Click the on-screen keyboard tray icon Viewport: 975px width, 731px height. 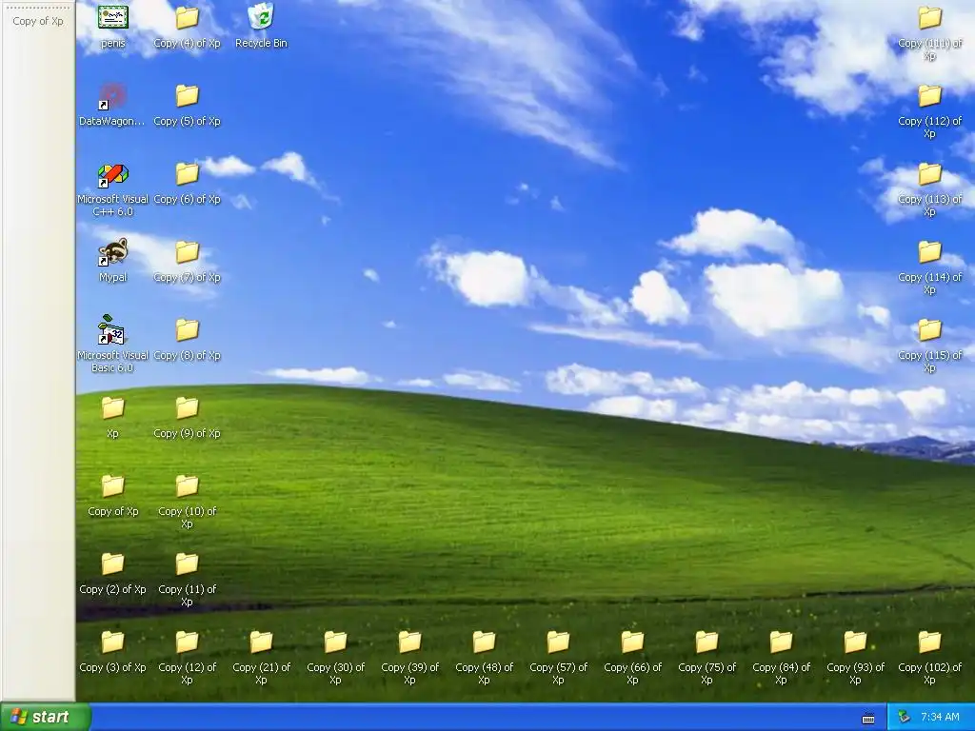click(x=868, y=718)
